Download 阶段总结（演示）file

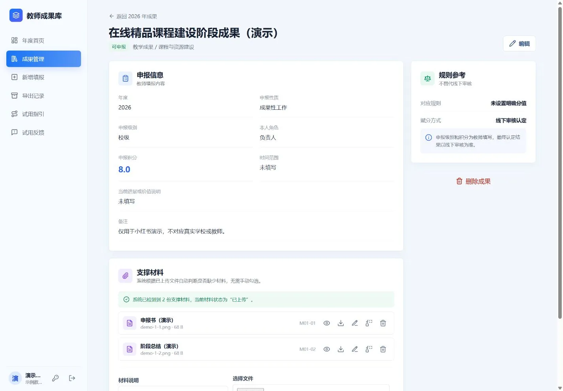coord(341,349)
